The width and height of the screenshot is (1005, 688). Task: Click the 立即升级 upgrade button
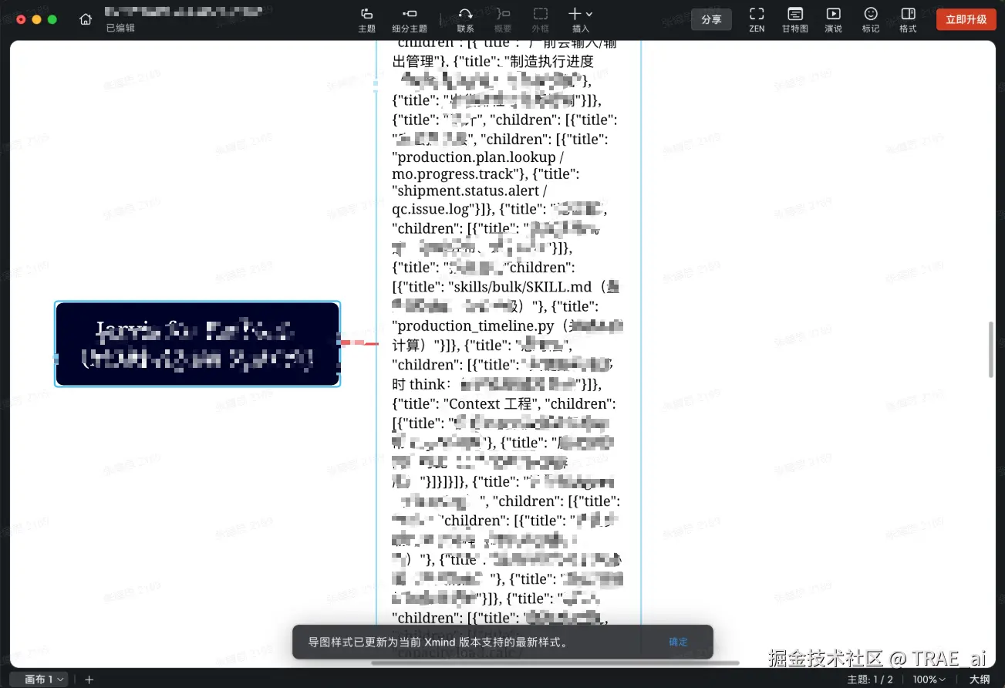[x=966, y=19]
